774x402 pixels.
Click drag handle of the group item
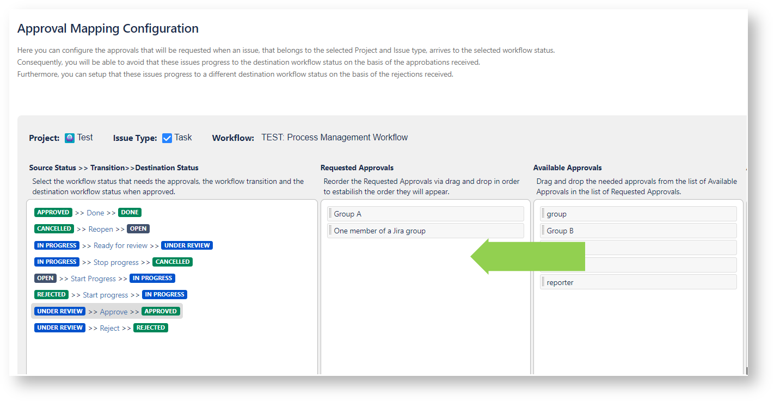(x=543, y=214)
